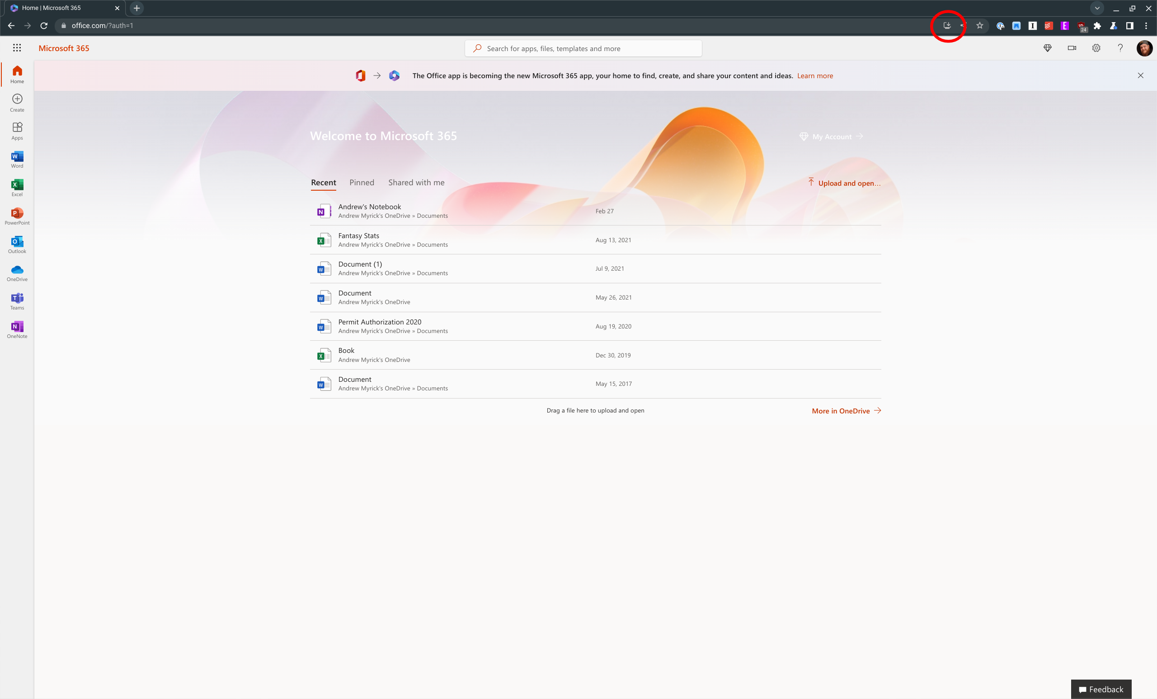Click the blue bookmark extension icon
The image size is (1157, 699).
coord(1016,26)
